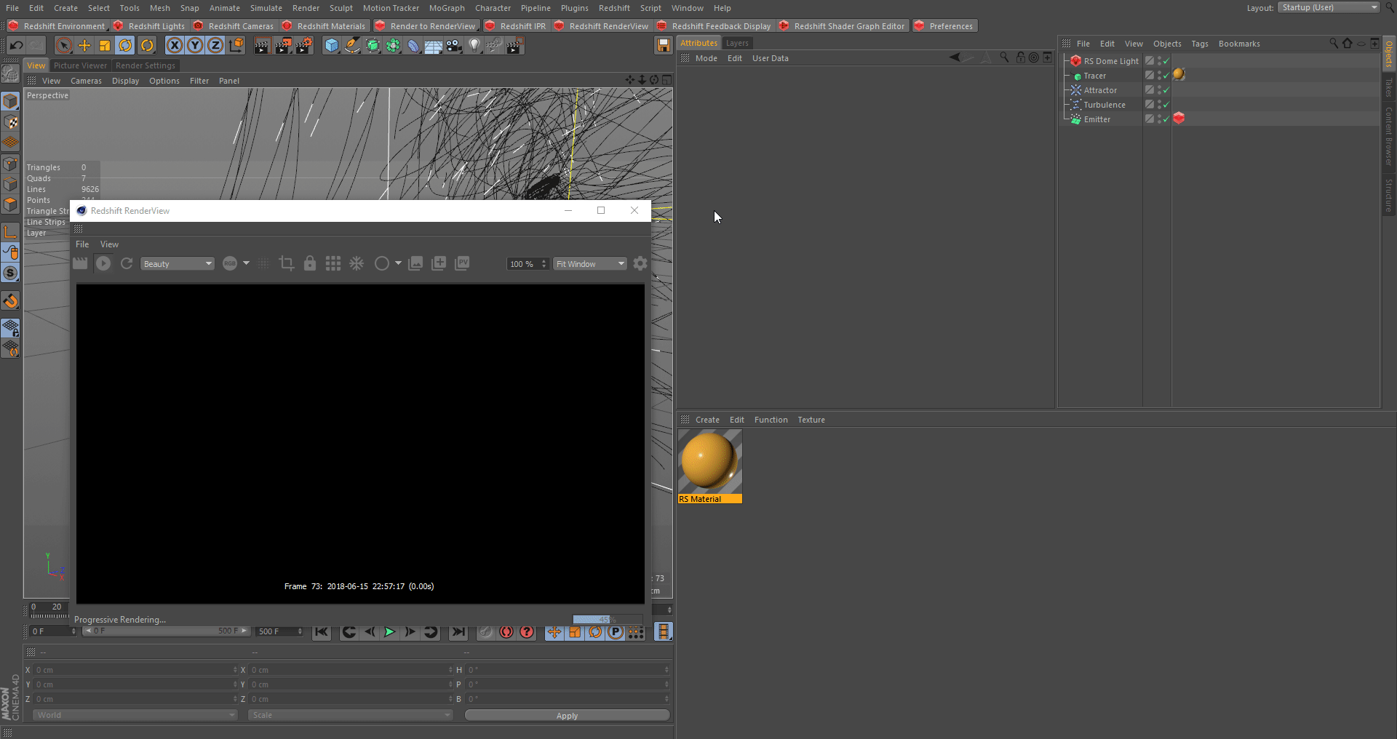1397x739 pixels.
Task: Switch to the Picture Viewer tab
Action: pos(80,65)
